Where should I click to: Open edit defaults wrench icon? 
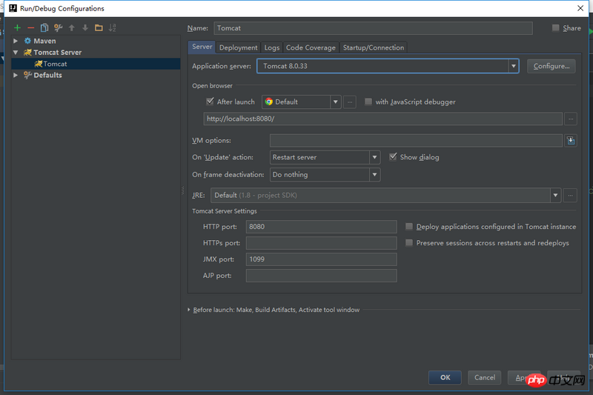point(58,27)
